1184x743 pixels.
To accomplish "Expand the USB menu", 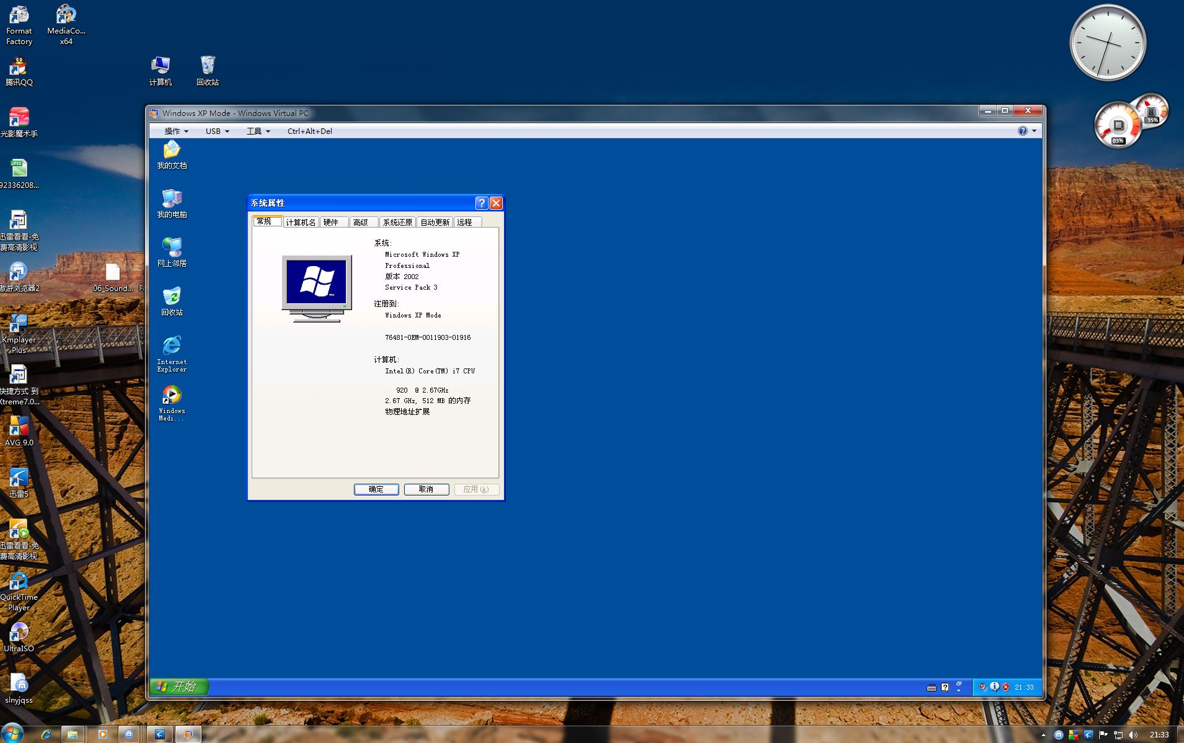I will [218, 131].
